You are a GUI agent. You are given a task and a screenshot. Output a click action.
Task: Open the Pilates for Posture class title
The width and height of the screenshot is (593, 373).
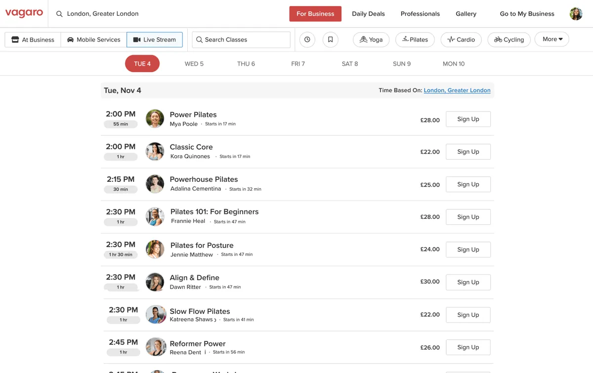coord(202,245)
